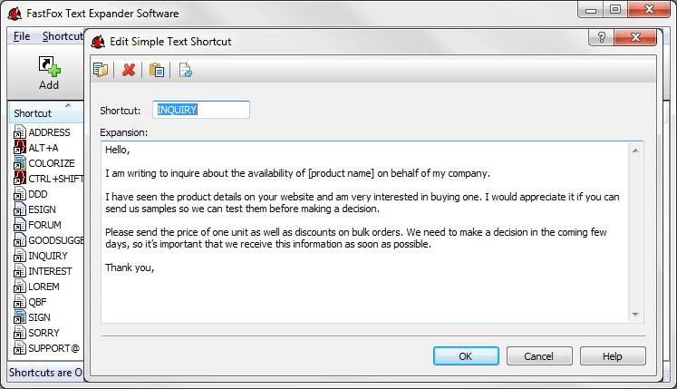Open the Shortcut menu

(x=62, y=36)
